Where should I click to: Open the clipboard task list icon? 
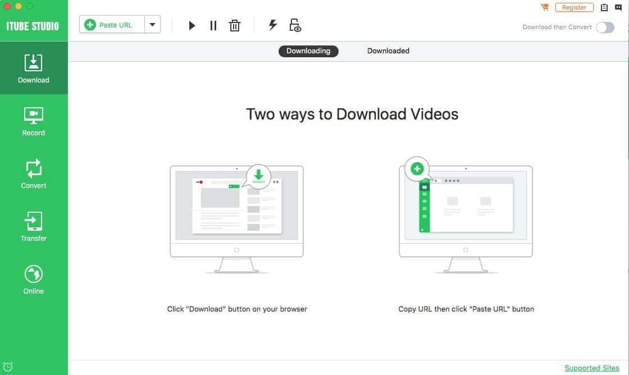coord(604,7)
